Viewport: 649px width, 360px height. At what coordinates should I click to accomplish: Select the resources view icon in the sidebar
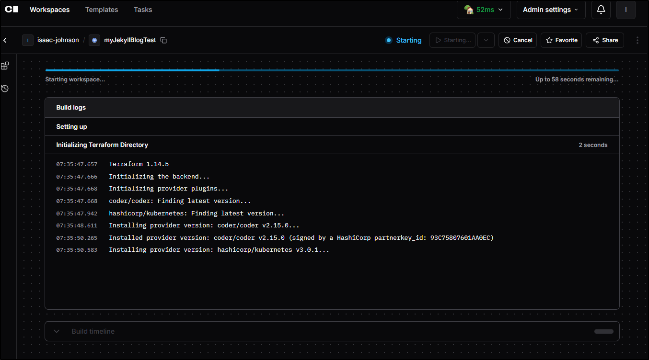[x=5, y=66]
